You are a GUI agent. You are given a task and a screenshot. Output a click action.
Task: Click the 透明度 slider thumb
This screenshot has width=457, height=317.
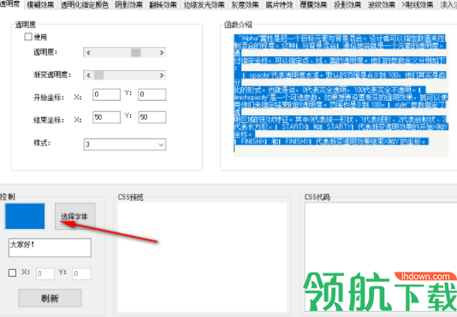(136, 52)
